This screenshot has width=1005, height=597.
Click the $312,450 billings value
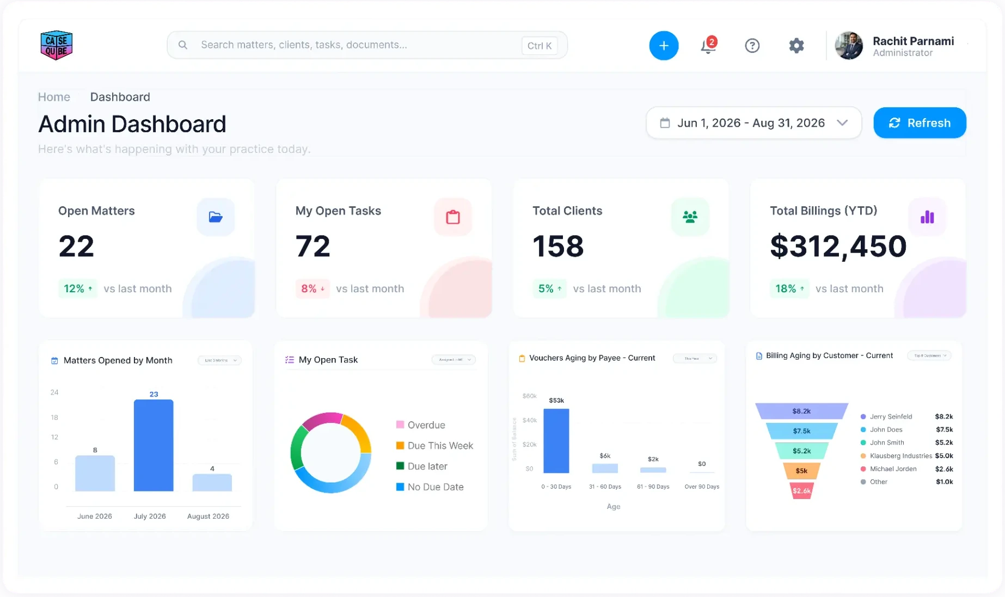coord(838,246)
